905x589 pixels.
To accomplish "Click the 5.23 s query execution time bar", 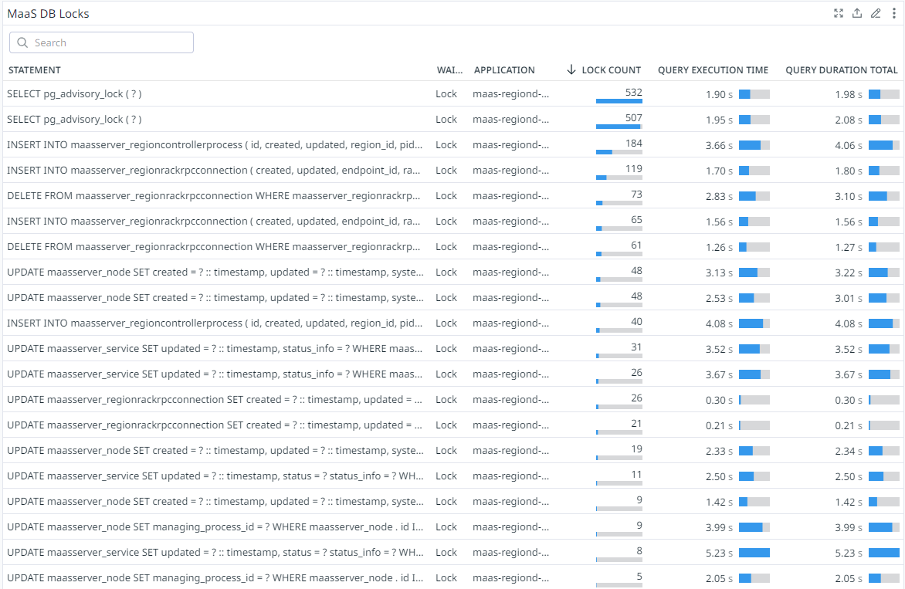I will pyautogui.click(x=754, y=553).
